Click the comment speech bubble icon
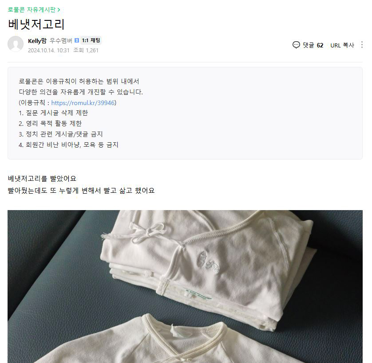 pos(296,45)
